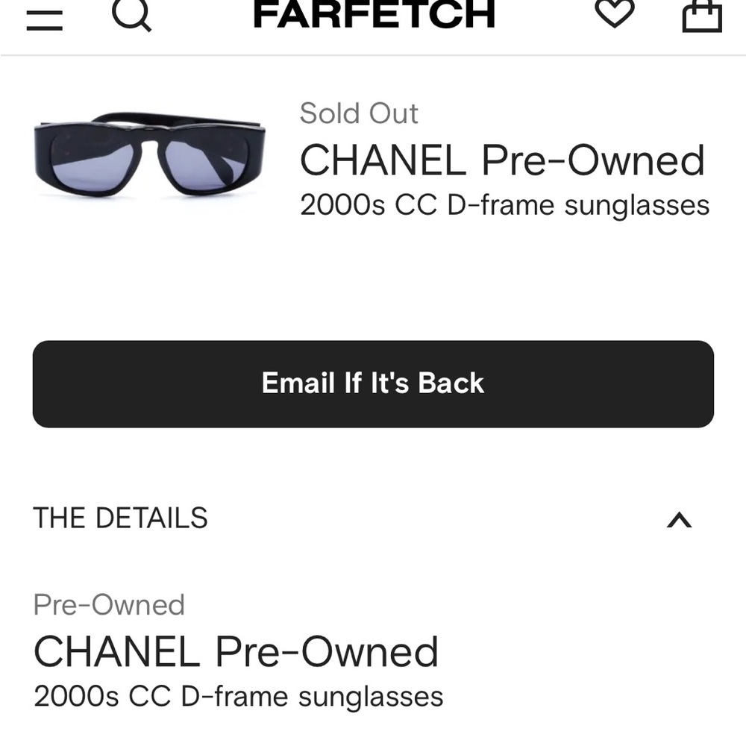Image resolution: width=746 pixels, height=746 pixels.
Task: Click the Pre-Owned condition label
Action: coord(107,605)
